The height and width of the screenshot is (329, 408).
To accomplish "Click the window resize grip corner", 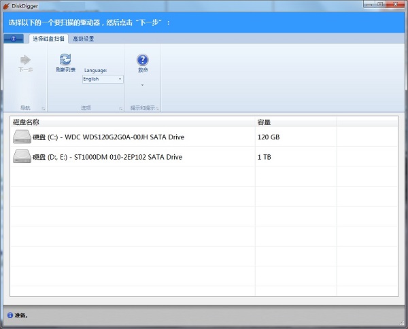I will [402, 322].
